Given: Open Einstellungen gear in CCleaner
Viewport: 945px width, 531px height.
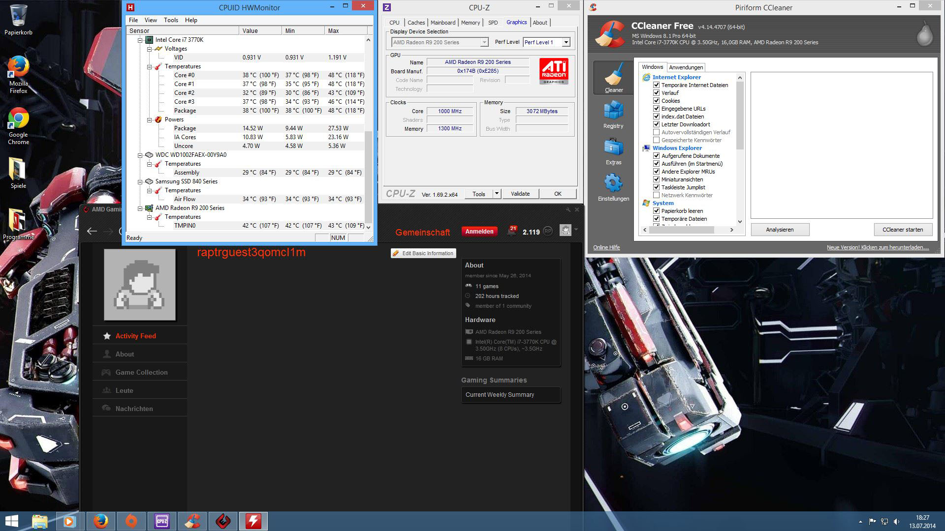Looking at the screenshot, I should [x=613, y=186].
